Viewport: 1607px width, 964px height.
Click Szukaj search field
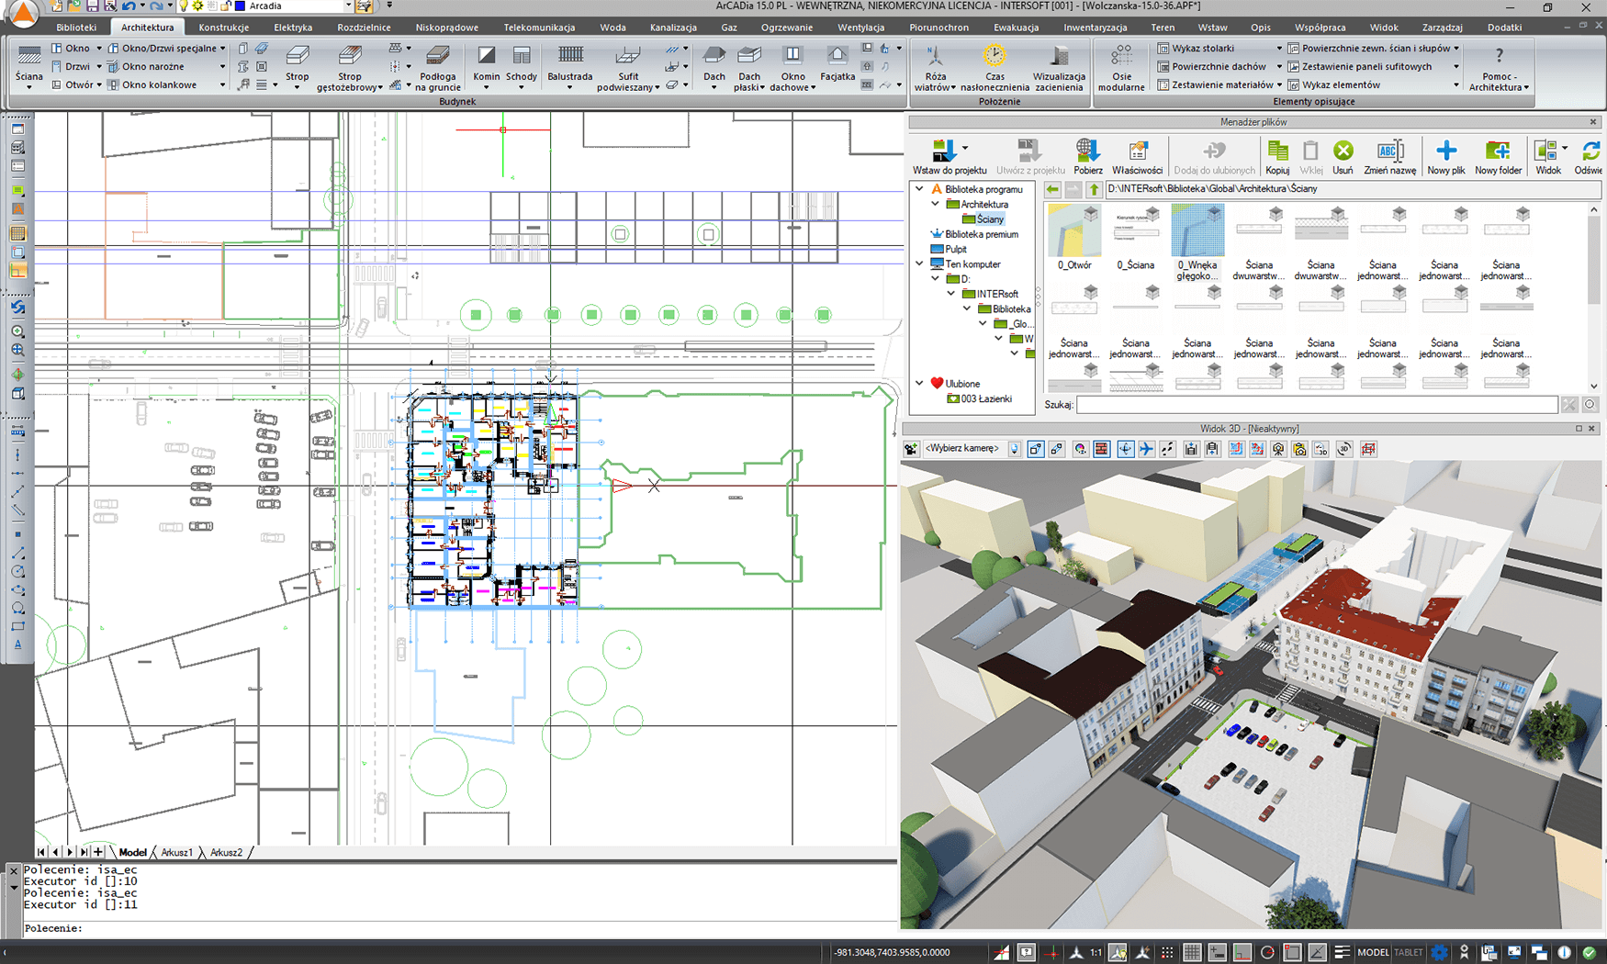tap(1316, 405)
